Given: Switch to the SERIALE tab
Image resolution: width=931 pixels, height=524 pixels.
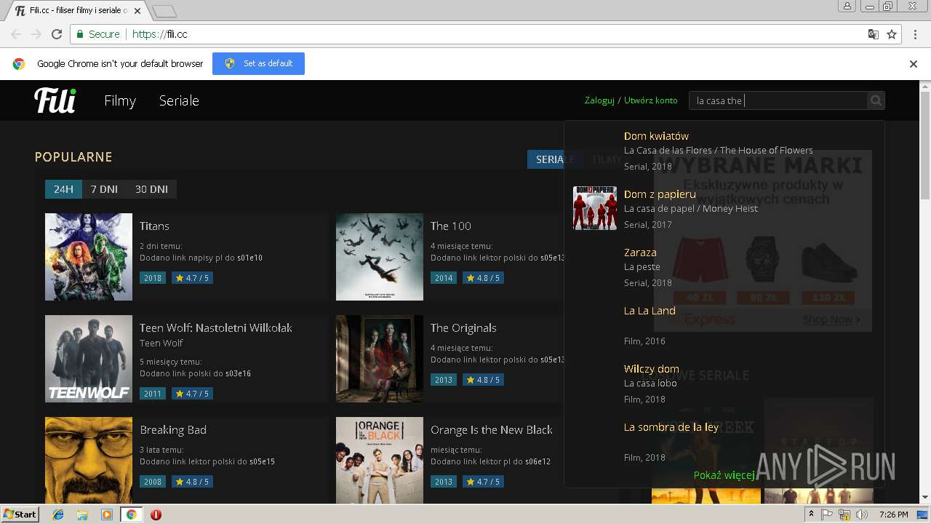Looking at the screenshot, I should click(555, 159).
